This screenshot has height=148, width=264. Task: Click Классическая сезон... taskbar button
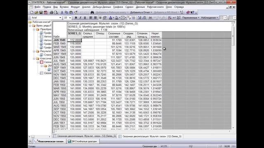tap(49, 141)
